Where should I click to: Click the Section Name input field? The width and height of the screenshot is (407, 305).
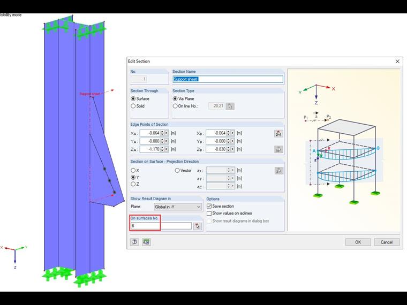(228, 79)
